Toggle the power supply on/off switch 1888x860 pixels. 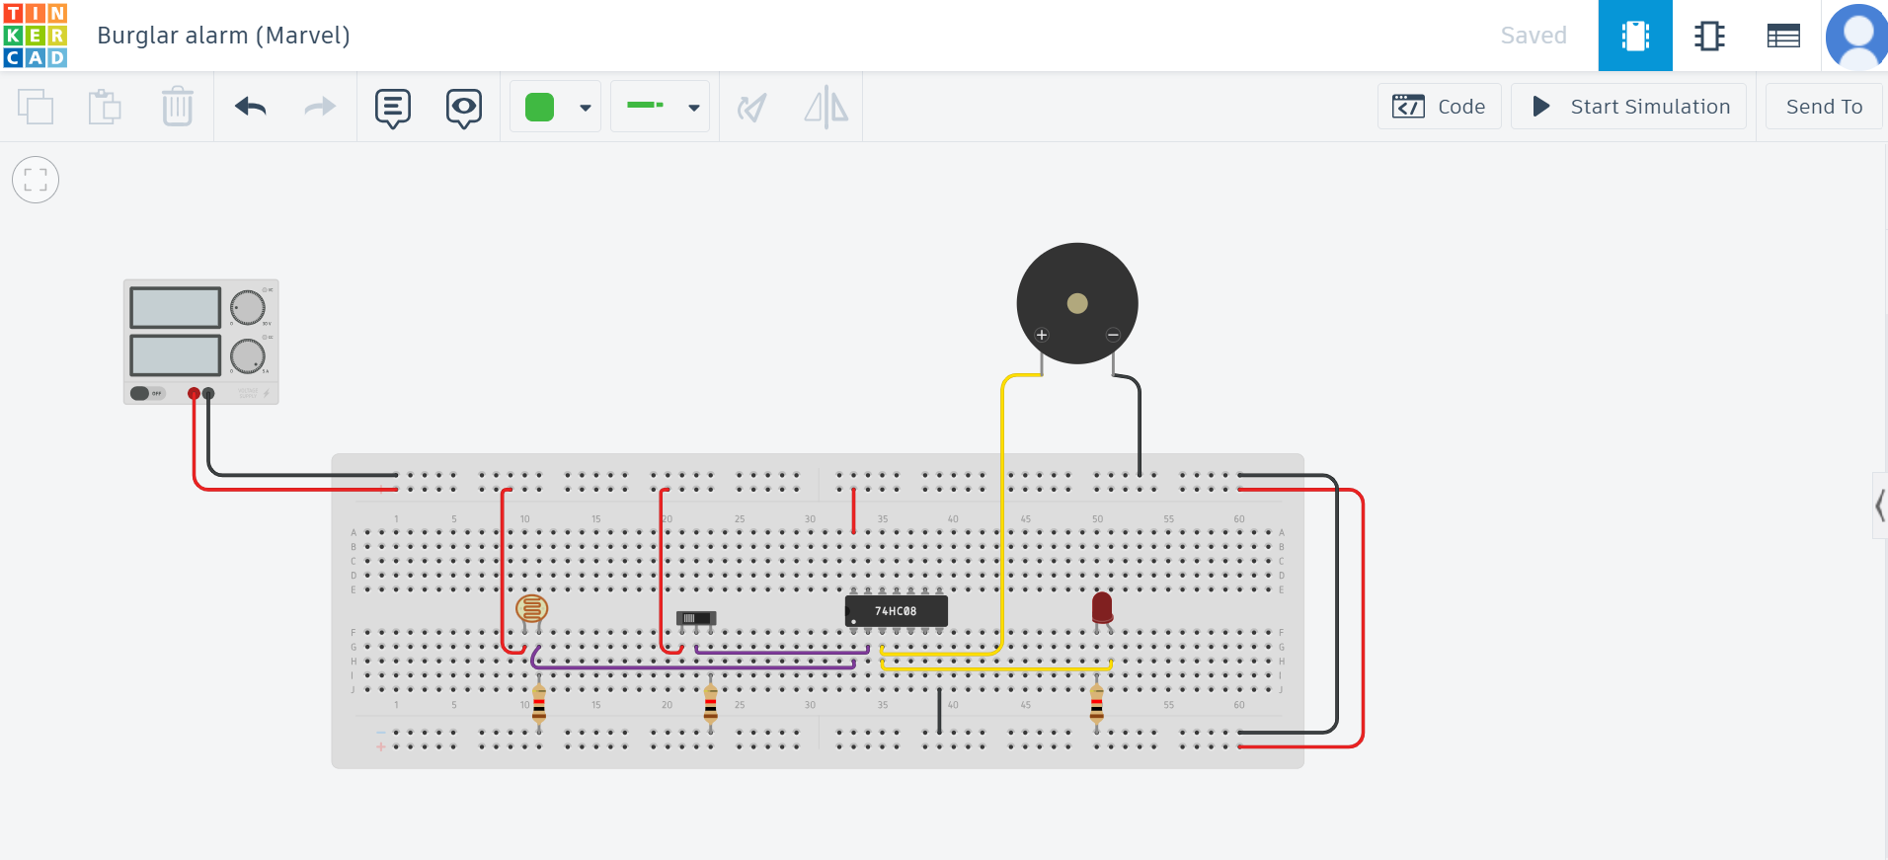(x=146, y=393)
